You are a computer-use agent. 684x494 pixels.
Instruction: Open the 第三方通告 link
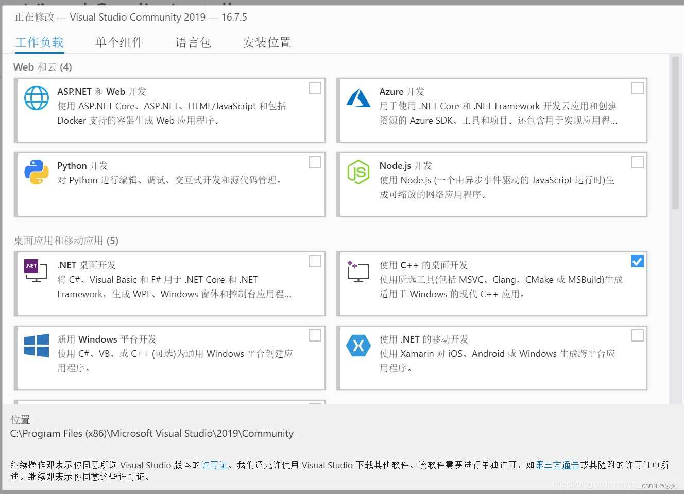[x=557, y=465]
